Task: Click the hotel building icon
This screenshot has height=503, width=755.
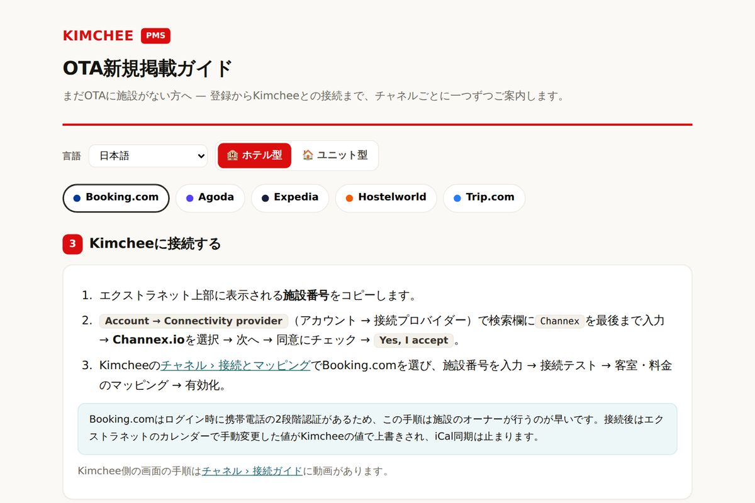Action: click(x=232, y=155)
